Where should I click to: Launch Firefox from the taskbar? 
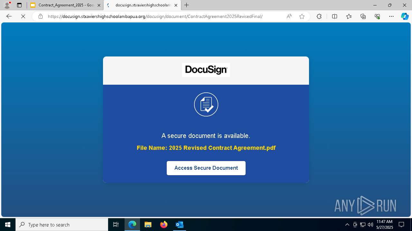(164, 225)
